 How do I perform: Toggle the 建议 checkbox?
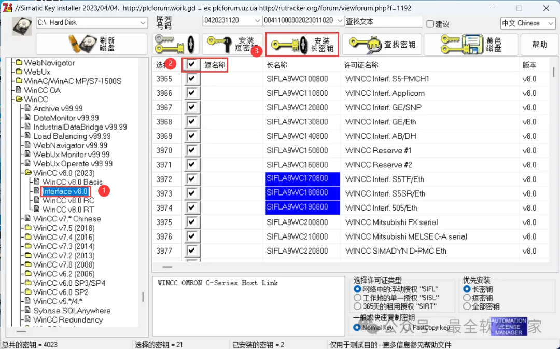click(430, 24)
